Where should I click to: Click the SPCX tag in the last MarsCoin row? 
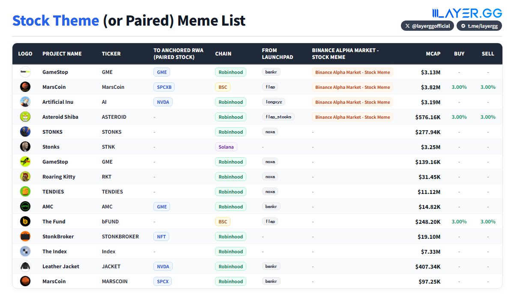163,281
